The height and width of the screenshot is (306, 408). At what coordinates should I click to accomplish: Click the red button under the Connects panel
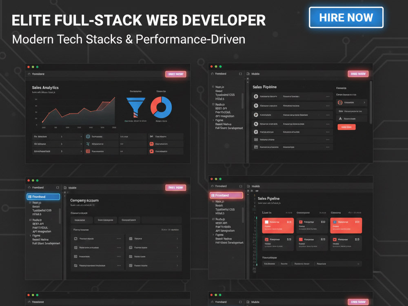pyautogui.click(x=346, y=127)
